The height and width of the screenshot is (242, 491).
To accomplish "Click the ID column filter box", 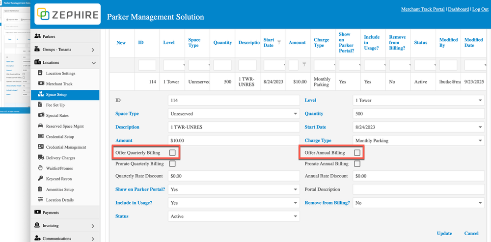I will pos(147,65).
